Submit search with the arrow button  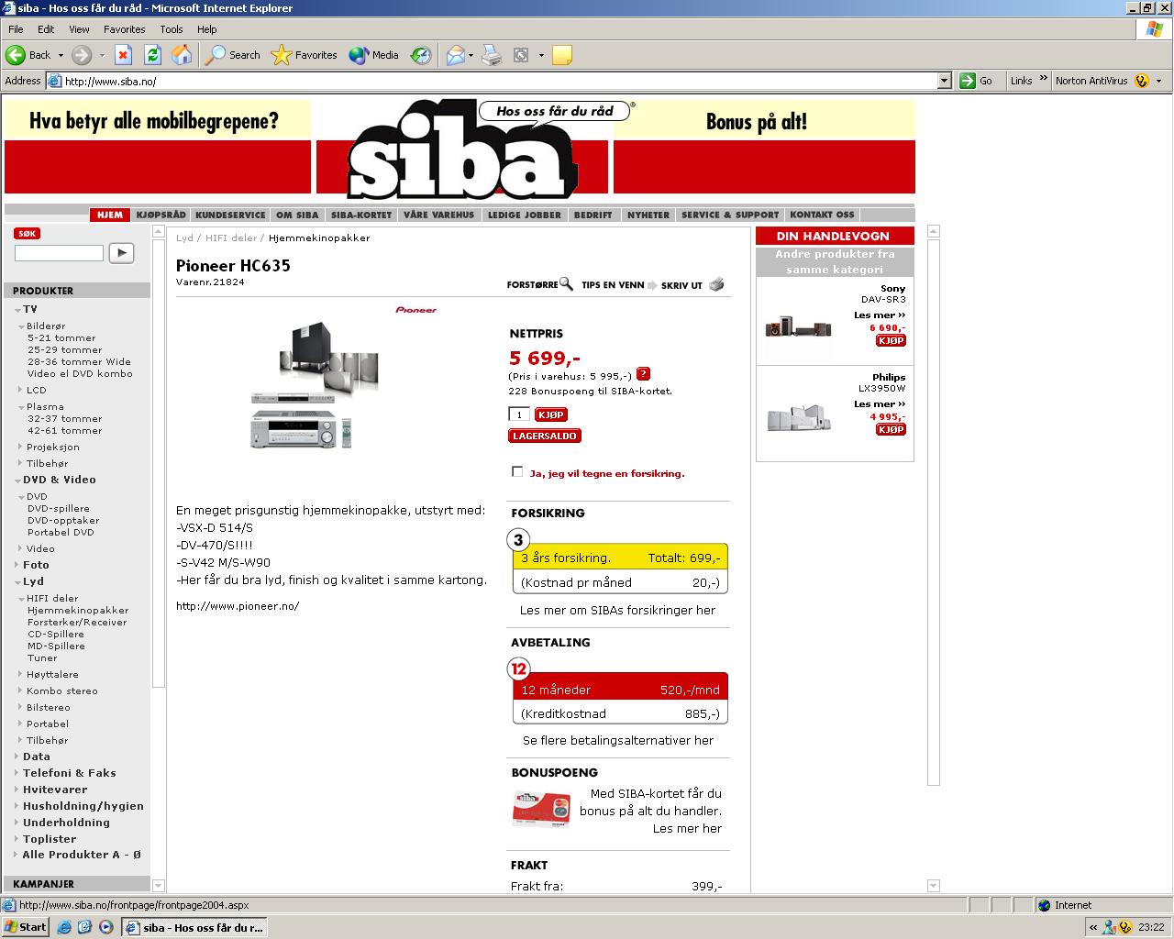point(121,253)
